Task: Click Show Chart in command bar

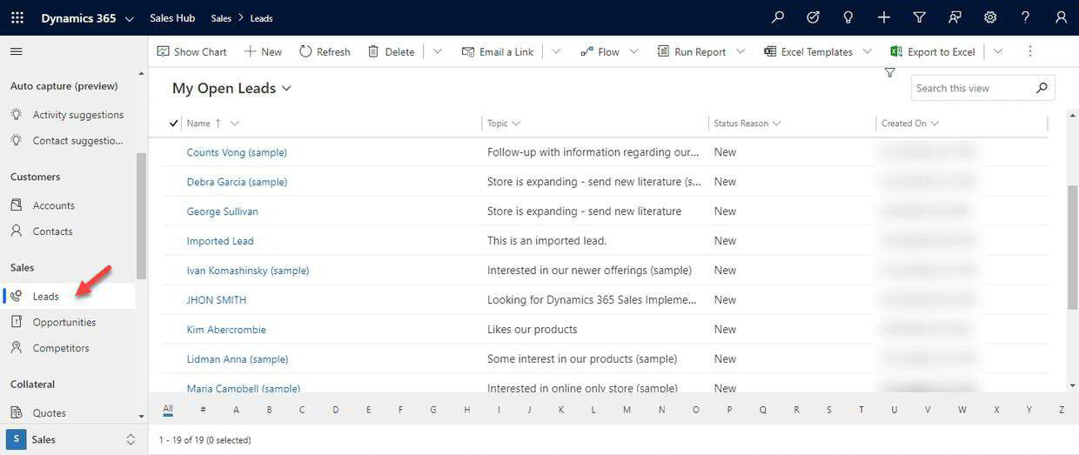Action: click(x=191, y=51)
